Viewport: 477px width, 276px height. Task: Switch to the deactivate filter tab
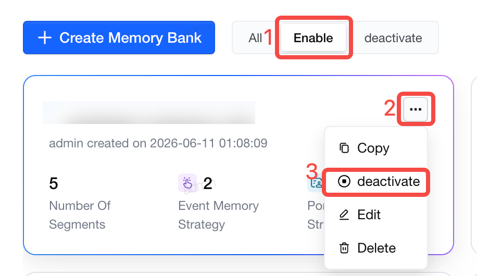coord(393,38)
